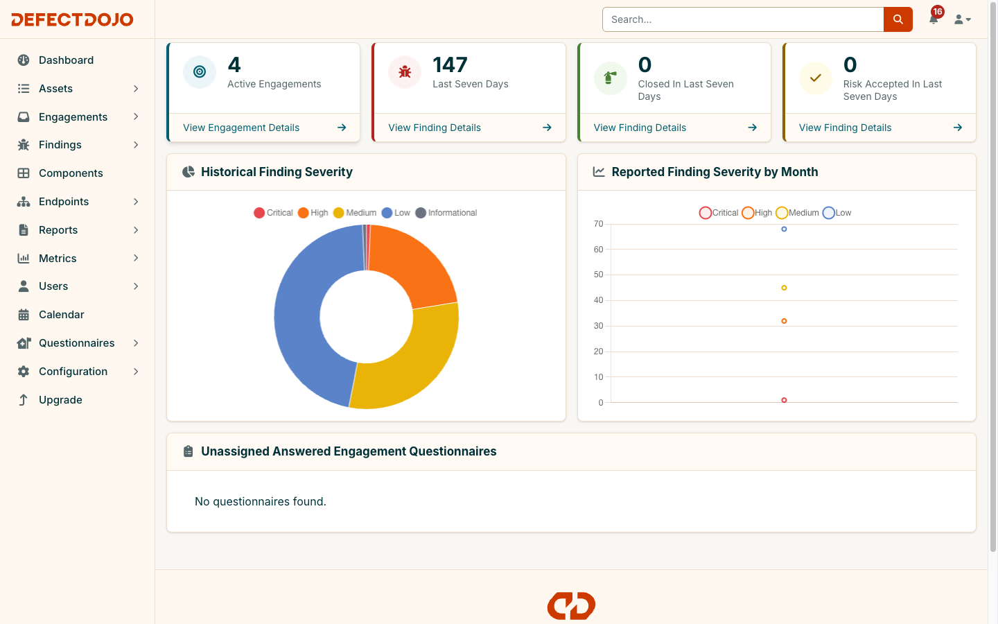Toggle Informational in the donut chart legend
This screenshot has width=998, height=624.
pos(446,213)
